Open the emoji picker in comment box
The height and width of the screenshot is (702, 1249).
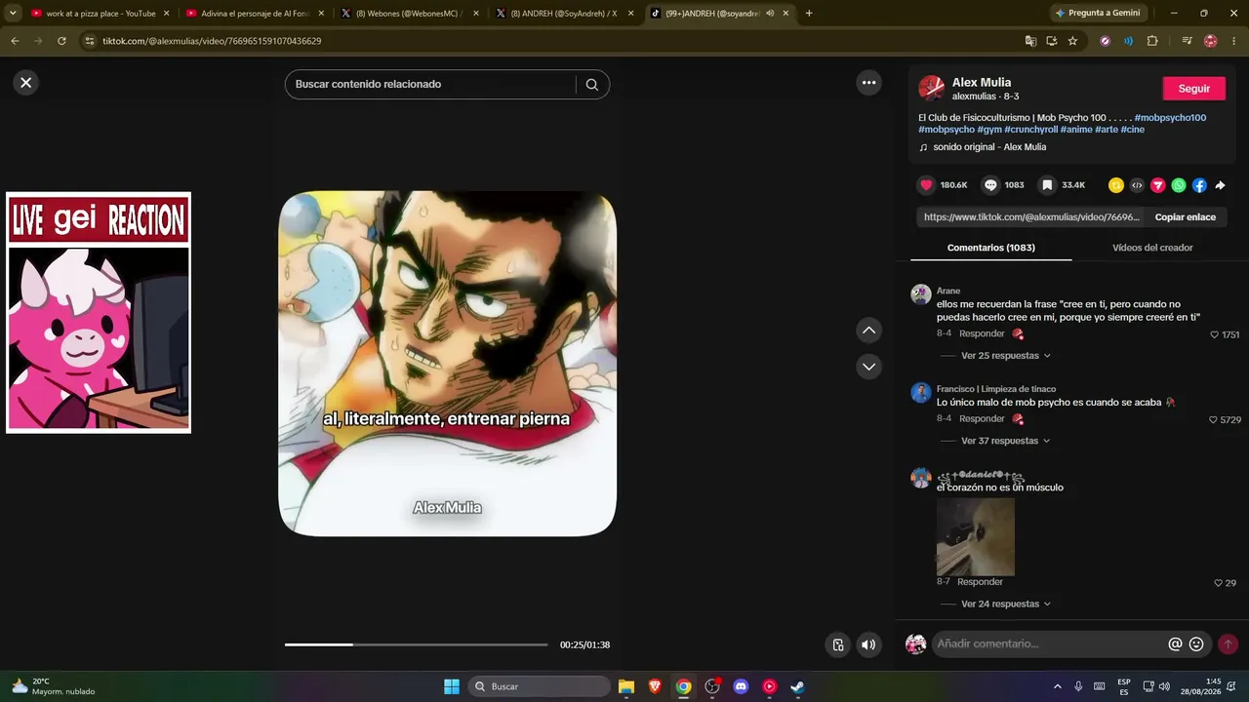1196,644
